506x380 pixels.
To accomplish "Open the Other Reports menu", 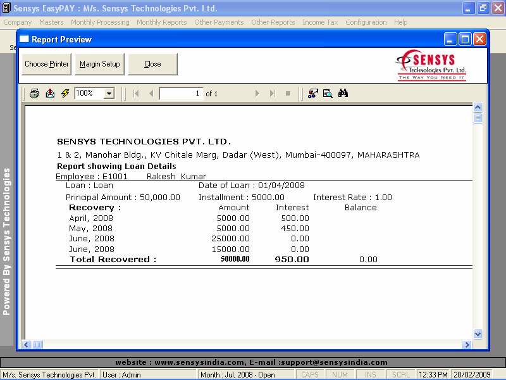I will click(273, 22).
